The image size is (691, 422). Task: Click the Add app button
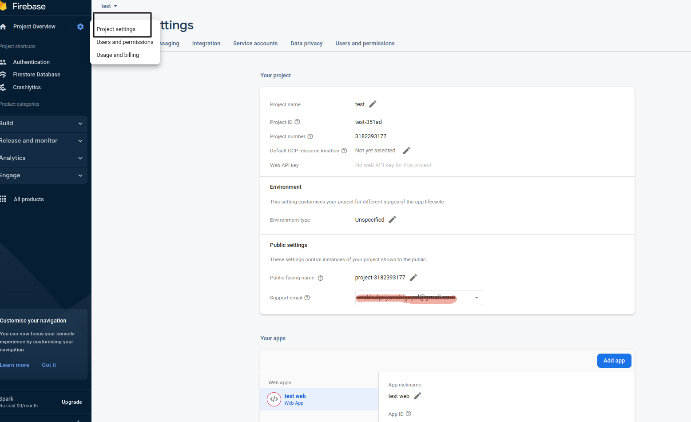click(x=614, y=360)
